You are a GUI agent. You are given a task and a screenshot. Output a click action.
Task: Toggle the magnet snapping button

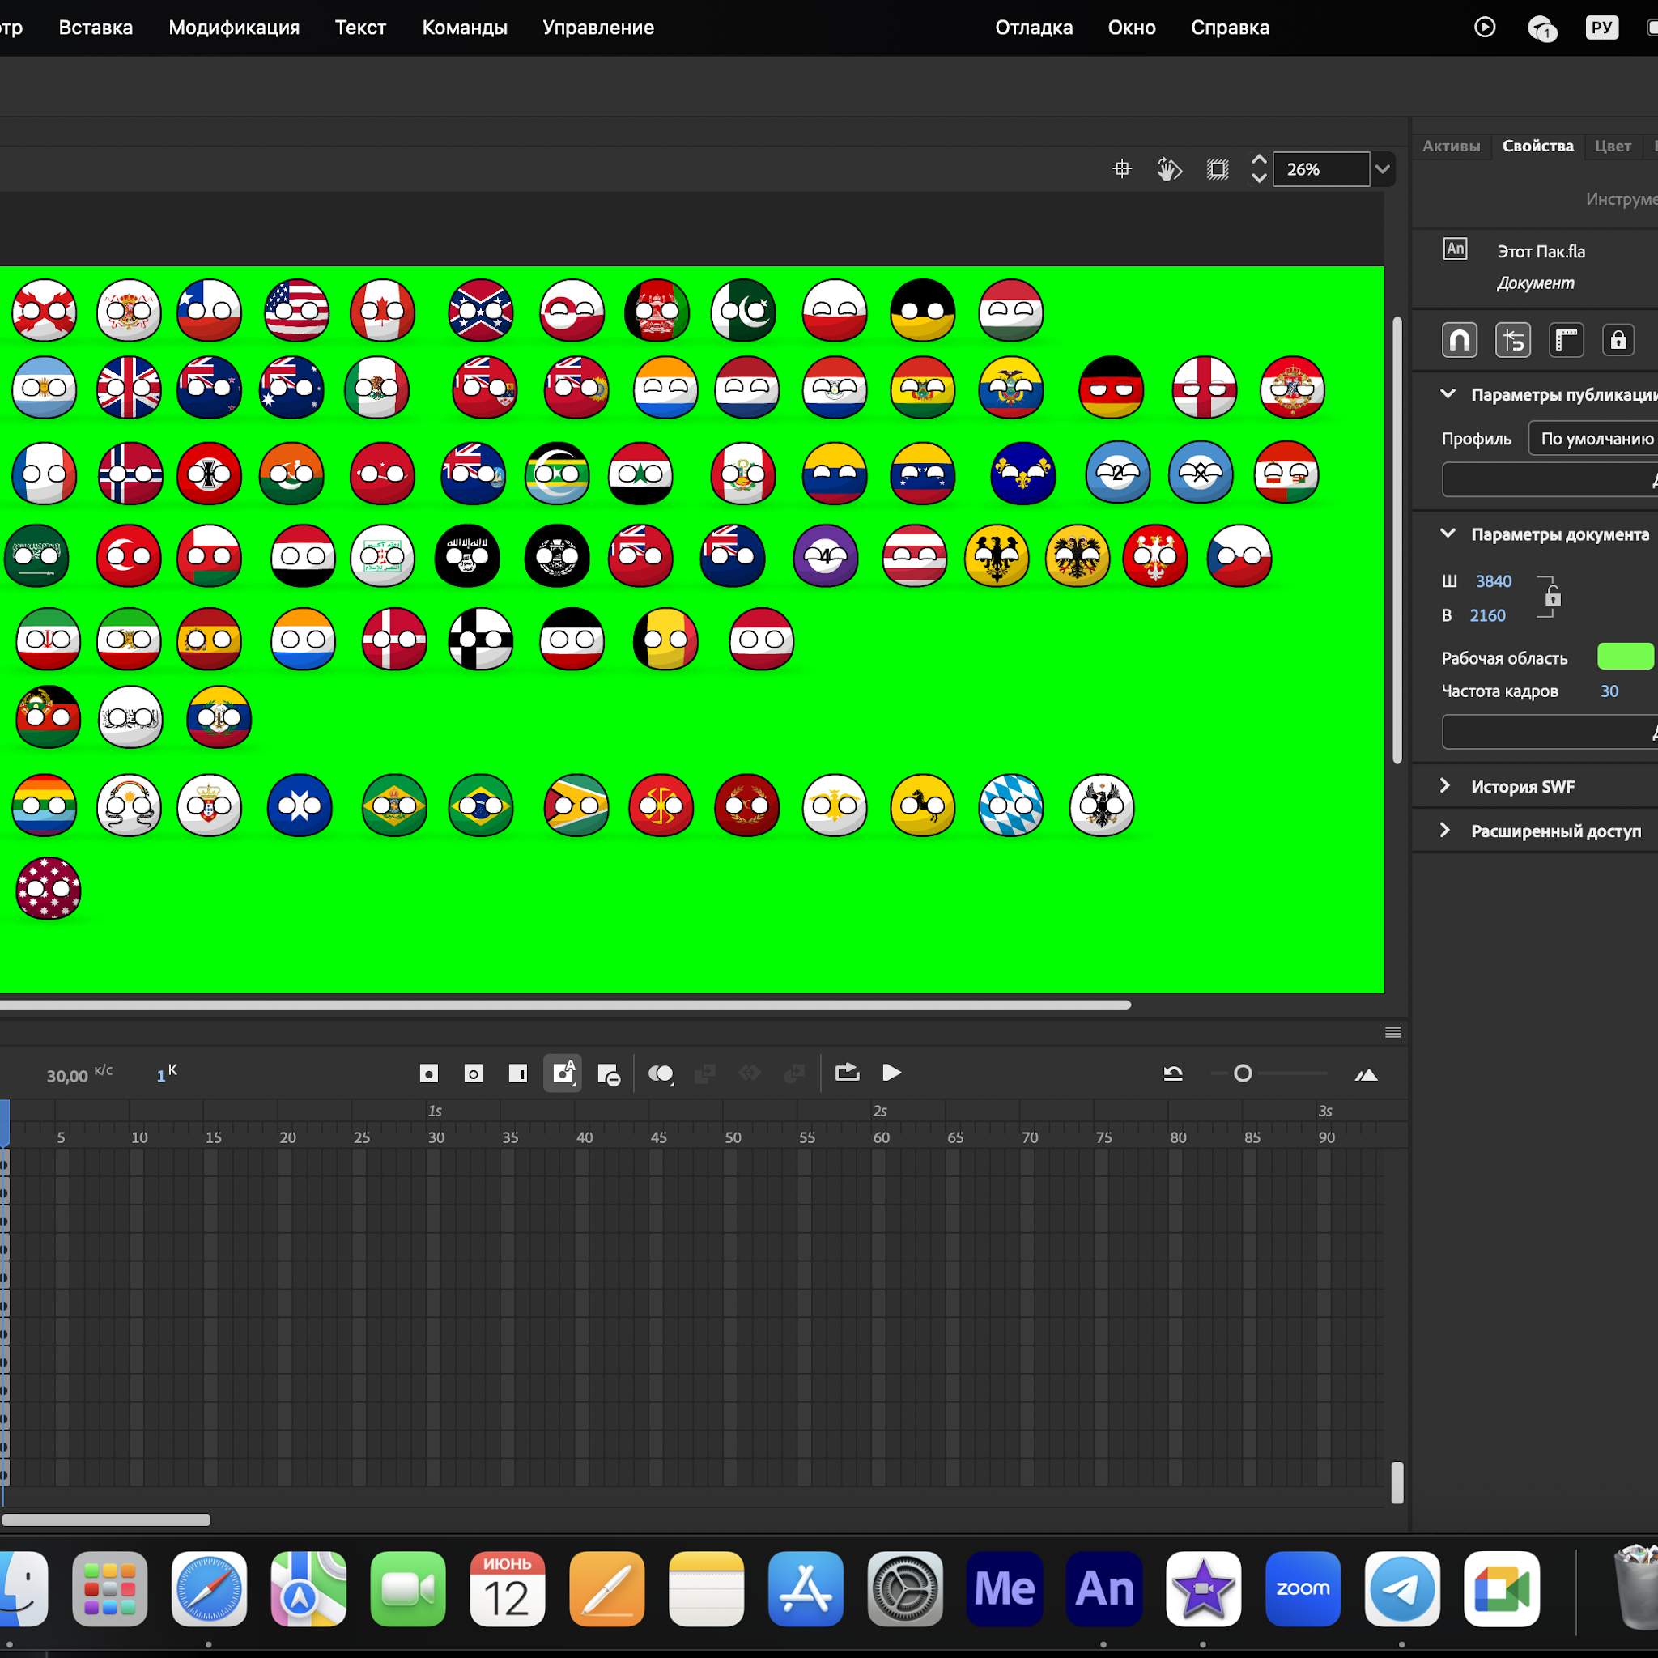[x=1459, y=340]
